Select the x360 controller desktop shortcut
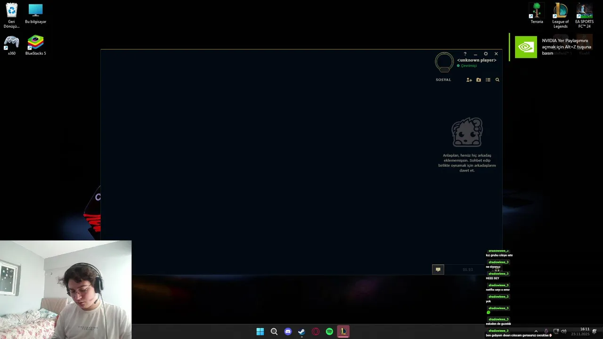The height and width of the screenshot is (339, 603). point(11,46)
